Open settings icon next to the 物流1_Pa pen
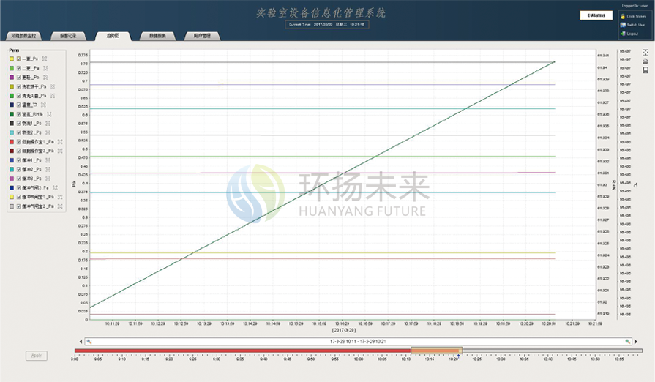 point(48,123)
